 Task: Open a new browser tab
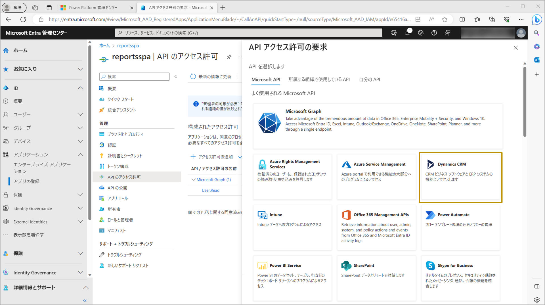(x=223, y=8)
